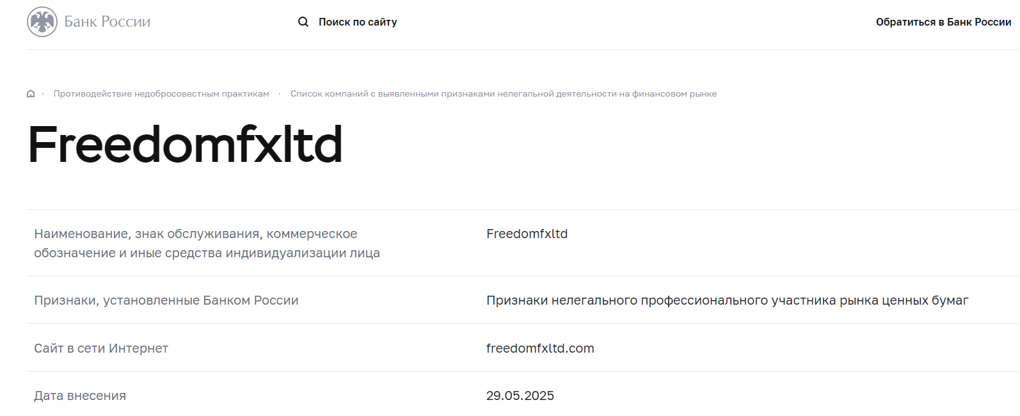Click the date value "29.05.2025"
Viewport: 1020px width, 416px height.
520,396
